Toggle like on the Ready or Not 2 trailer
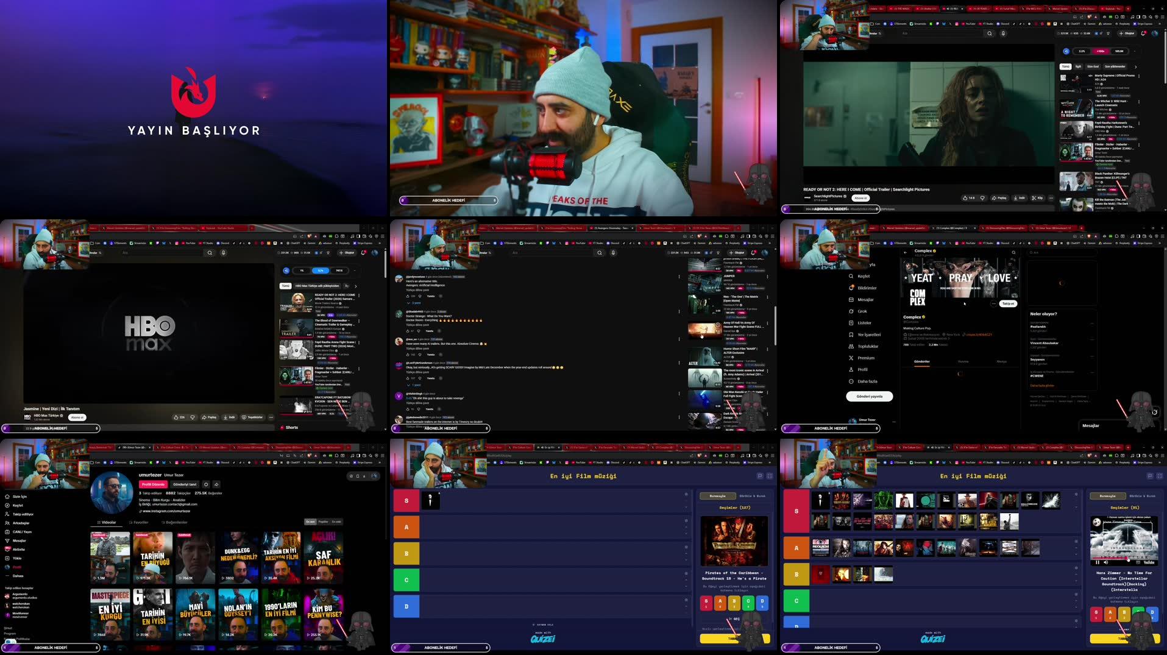 [x=967, y=198]
